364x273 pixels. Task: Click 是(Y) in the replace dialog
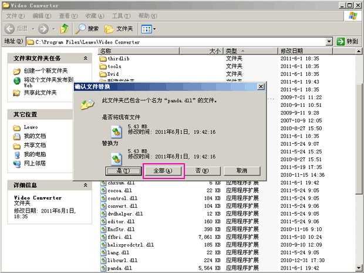pos(123,171)
